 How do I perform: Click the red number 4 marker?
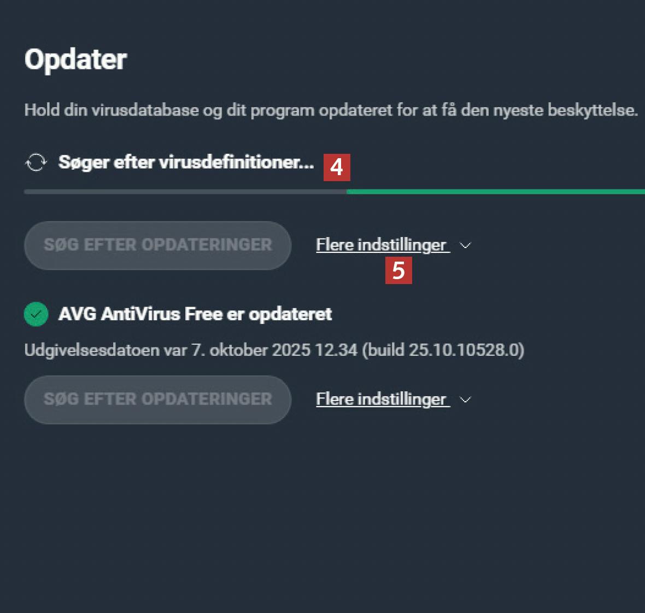[x=337, y=167]
